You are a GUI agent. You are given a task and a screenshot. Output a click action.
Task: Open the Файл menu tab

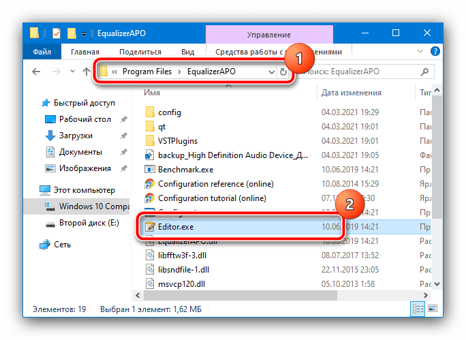click(x=42, y=52)
